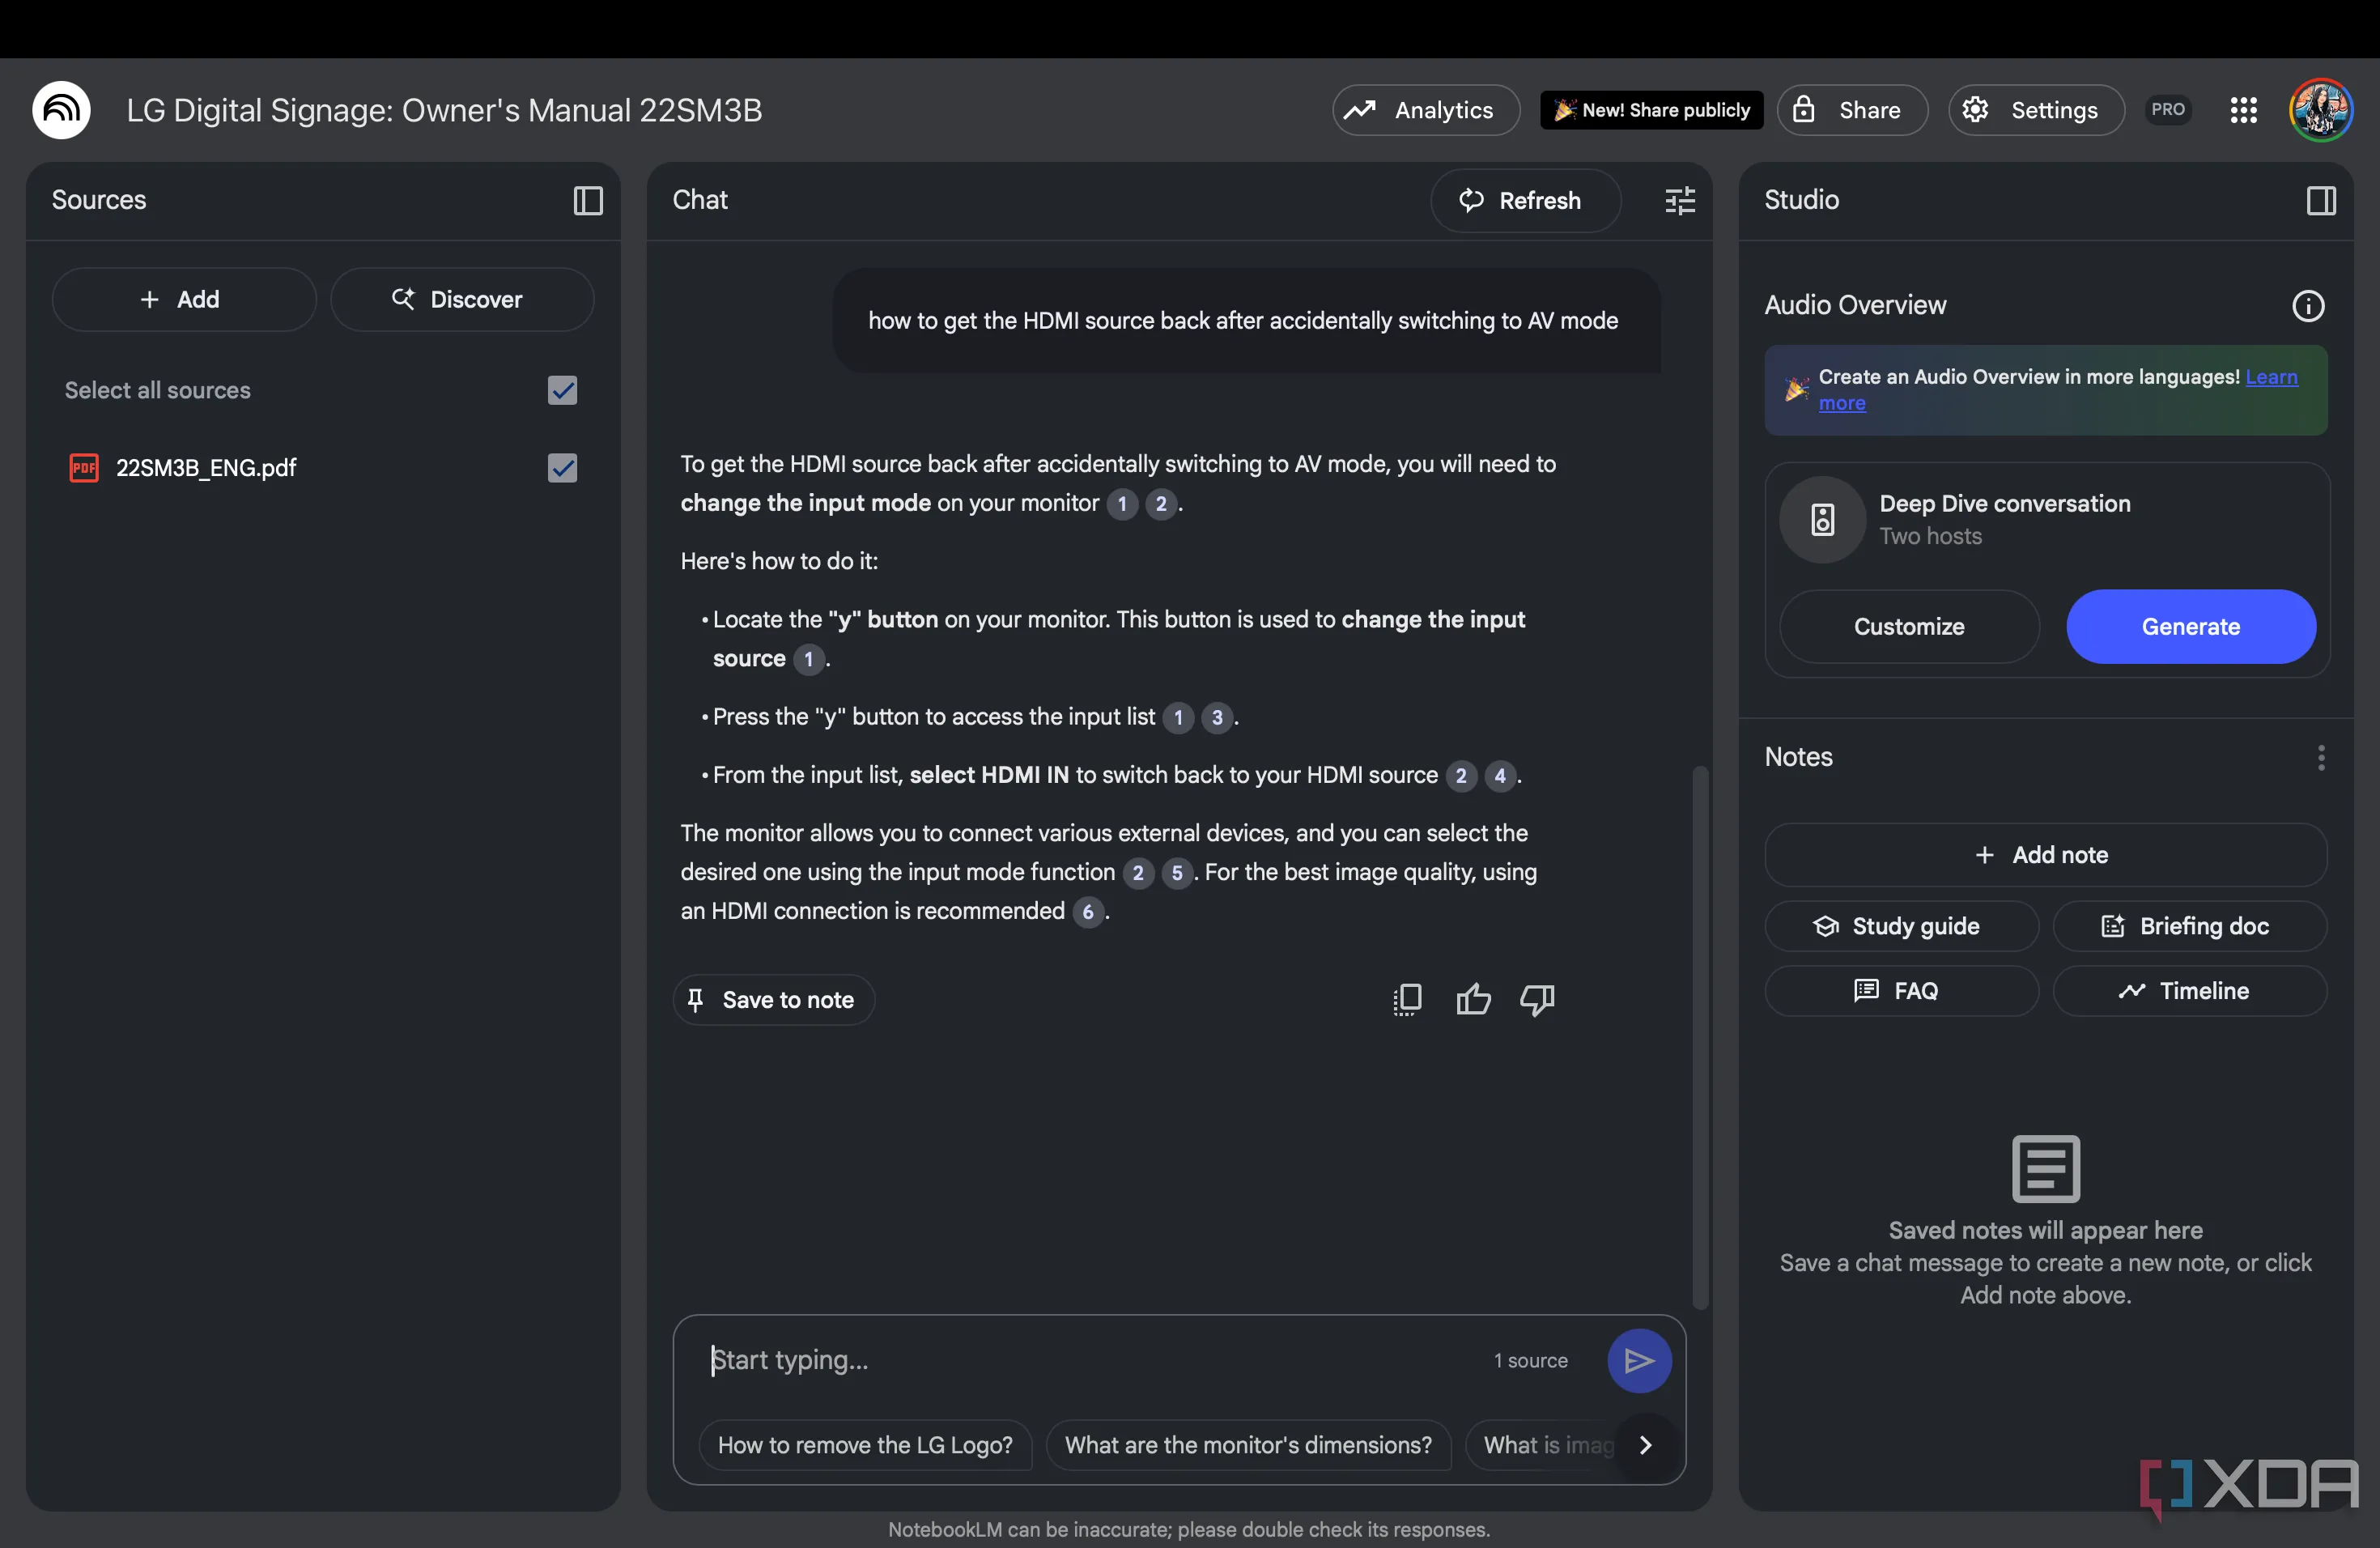Open Notes three-dot options menu

tap(2321, 758)
